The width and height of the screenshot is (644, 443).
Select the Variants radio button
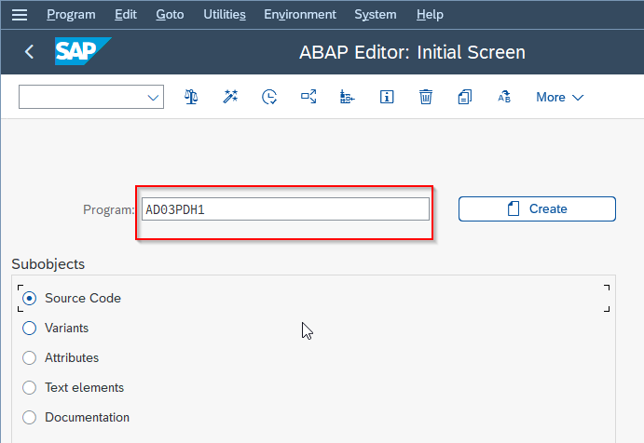[x=29, y=328]
